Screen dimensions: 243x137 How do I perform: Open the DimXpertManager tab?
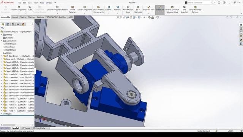(x=18, y=24)
